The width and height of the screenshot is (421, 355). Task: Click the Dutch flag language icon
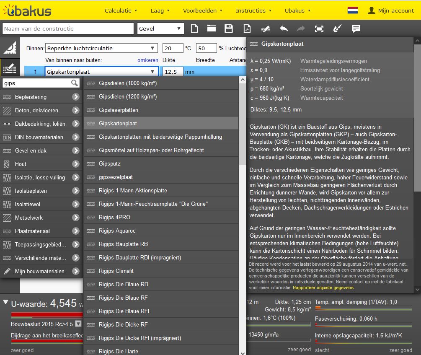pos(352,10)
